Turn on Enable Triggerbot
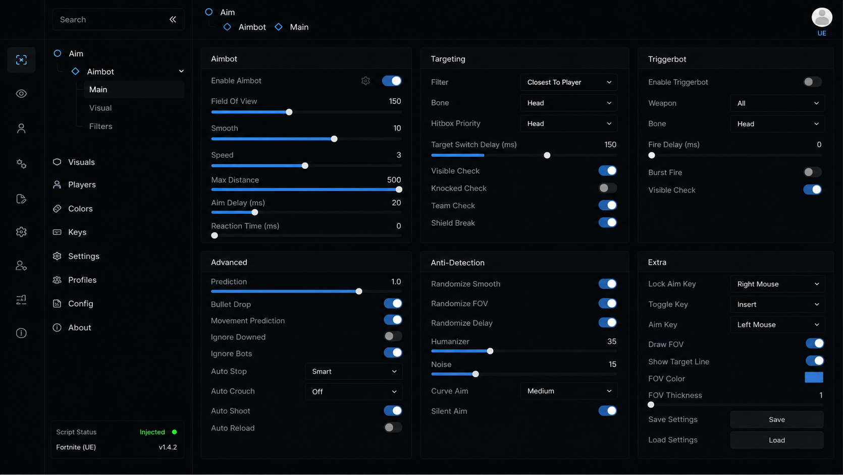The width and height of the screenshot is (843, 475). click(x=813, y=82)
